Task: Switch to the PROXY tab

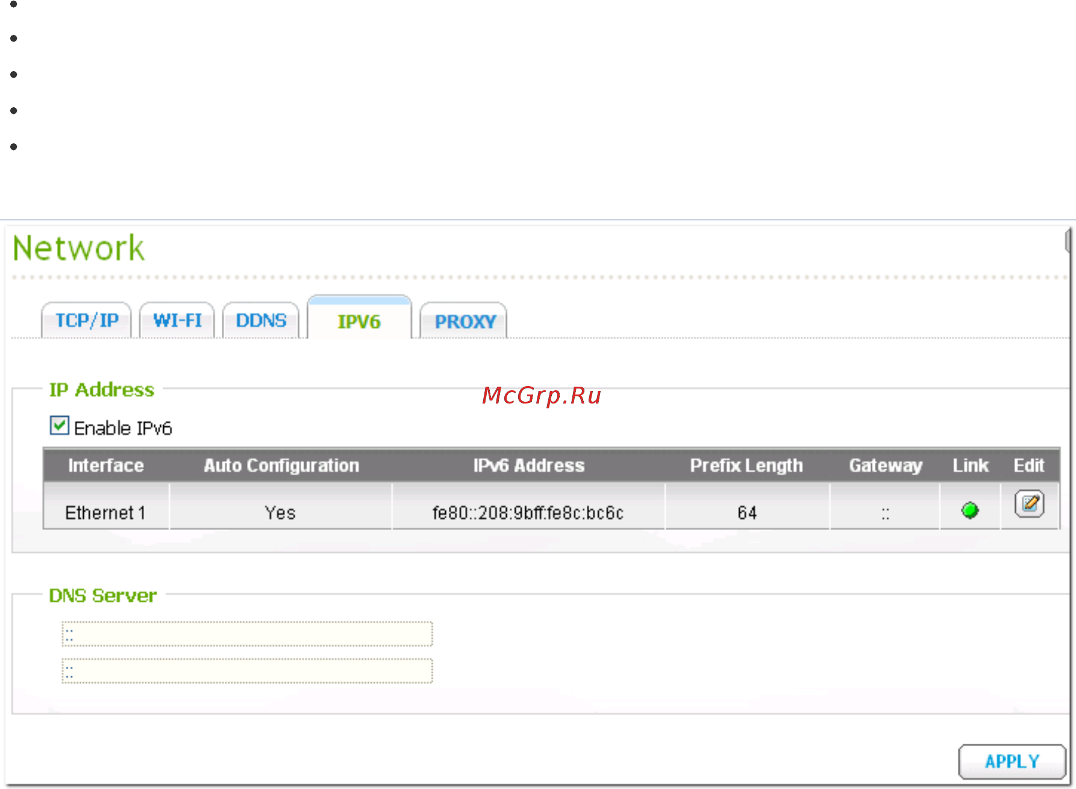Action: (x=464, y=320)
